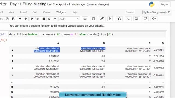Open the View menu
The image size is (175, 98).
11,12
